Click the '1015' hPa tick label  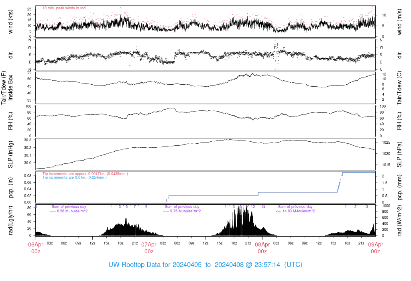(x=386, y=165)
